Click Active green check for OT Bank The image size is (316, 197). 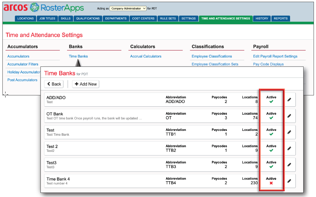[271, 118]
